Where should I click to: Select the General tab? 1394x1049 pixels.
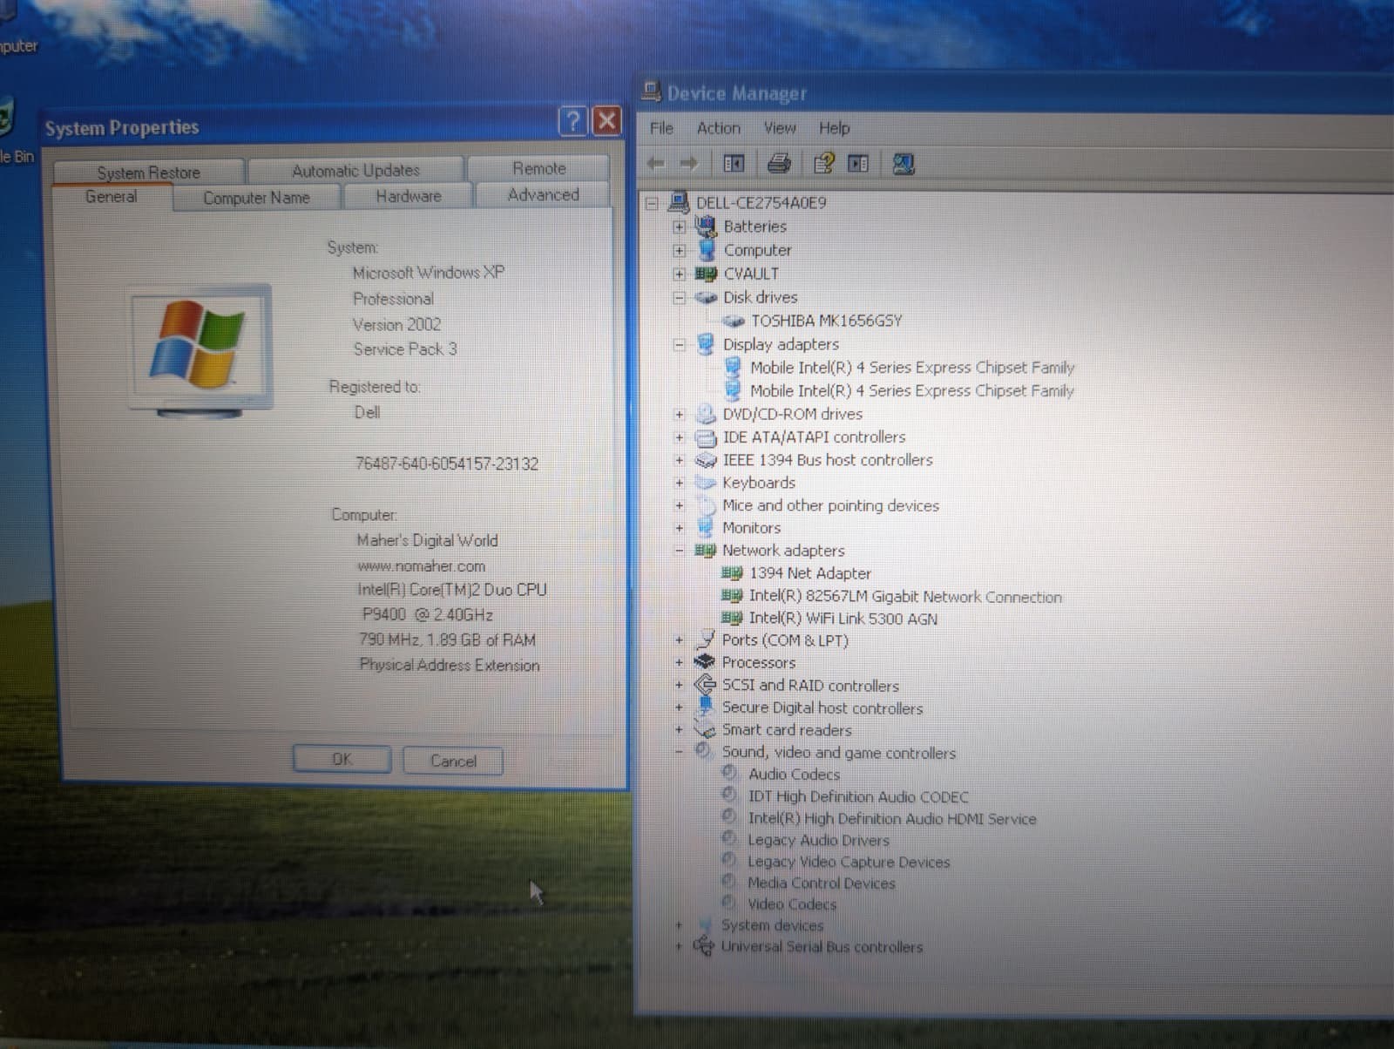(x=111, y=197)
